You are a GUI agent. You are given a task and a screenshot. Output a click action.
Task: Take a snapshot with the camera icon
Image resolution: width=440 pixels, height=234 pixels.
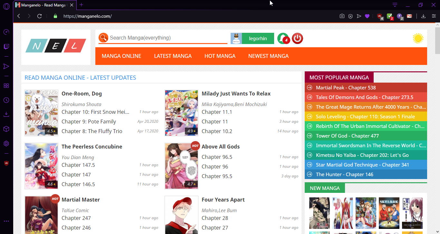point(342,16)
